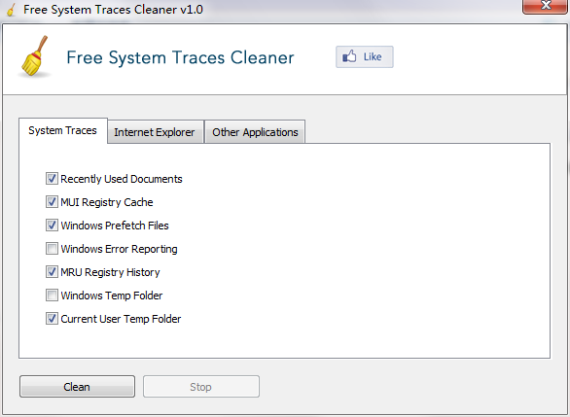Click the yellow broom logo in the header
This screenshot has height=417, width=570.
(x=35, y=56)
